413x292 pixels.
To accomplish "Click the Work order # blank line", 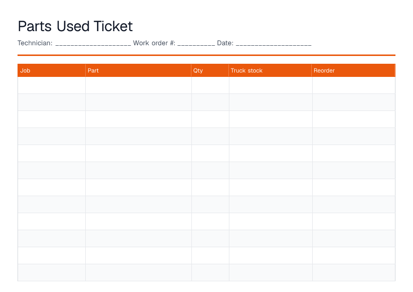I will (196, 43).
